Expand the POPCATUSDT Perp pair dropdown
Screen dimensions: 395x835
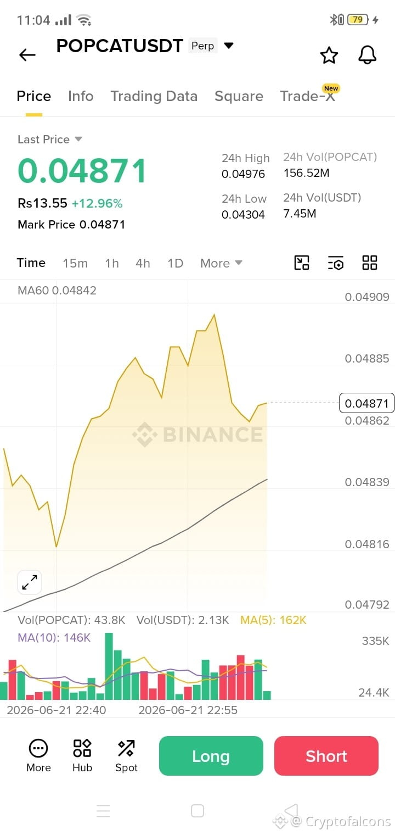[229, 46]
